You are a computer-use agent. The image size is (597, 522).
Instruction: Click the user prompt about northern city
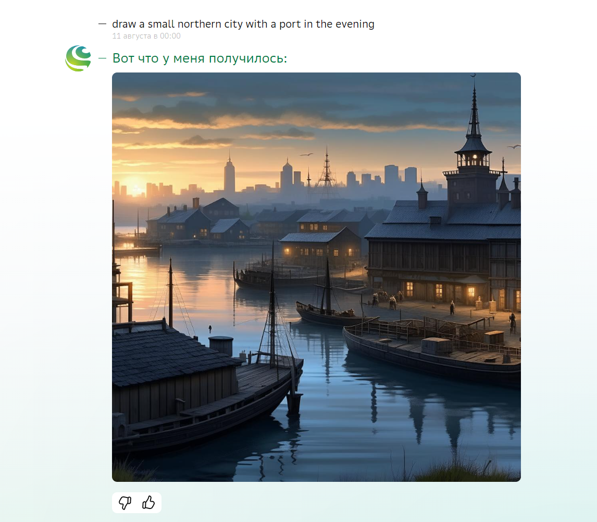(243, 24)
